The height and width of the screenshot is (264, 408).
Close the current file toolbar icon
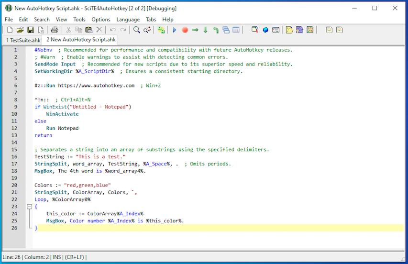point(41,30)
